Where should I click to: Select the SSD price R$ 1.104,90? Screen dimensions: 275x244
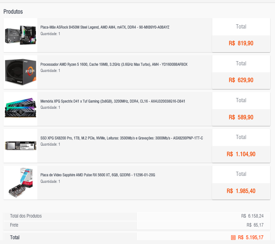[x=241, y=154]
